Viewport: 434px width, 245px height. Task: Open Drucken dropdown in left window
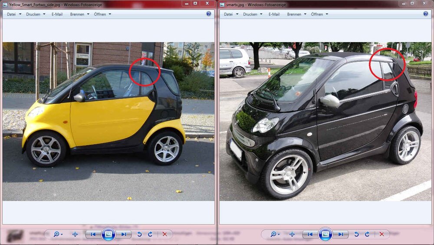point(36,14)
